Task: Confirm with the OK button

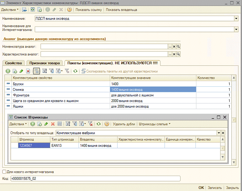Action: tap(201, 188)
